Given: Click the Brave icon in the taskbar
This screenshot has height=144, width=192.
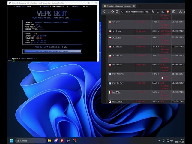Looking at the screenshot, I should [62, 141].
